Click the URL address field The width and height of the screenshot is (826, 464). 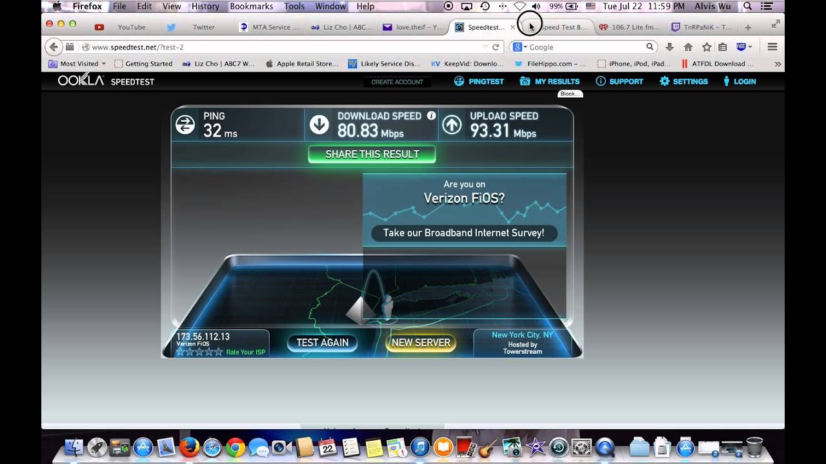[x=284, y=47]
